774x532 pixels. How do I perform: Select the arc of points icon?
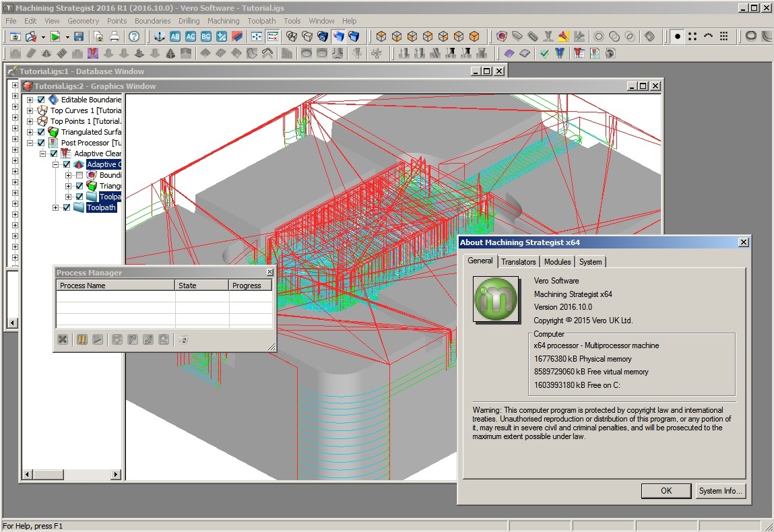(709, 36)
